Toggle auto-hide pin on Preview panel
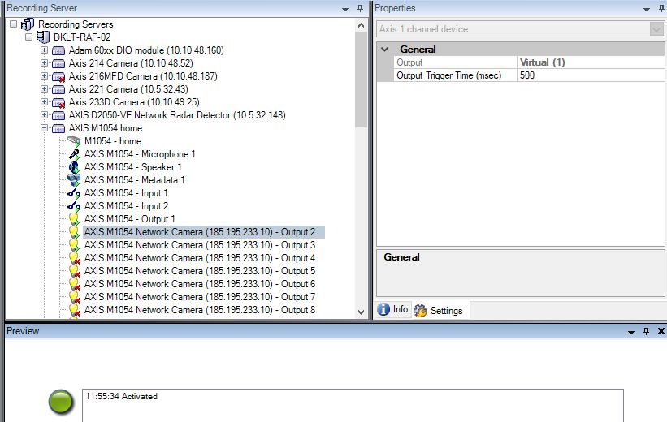The height and width of the screenshot is (422, 667). (x=647, y=332)
